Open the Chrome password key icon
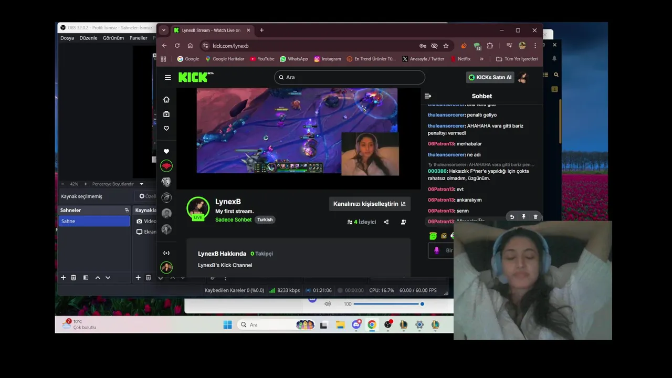Viewport: 672px width, 378px height. [x=423, y=46]
